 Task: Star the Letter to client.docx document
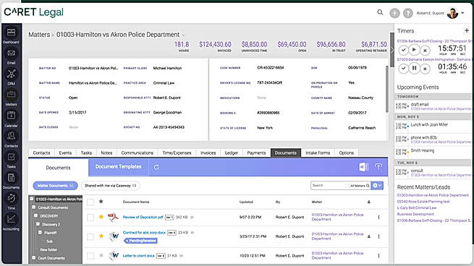(101, 255)
